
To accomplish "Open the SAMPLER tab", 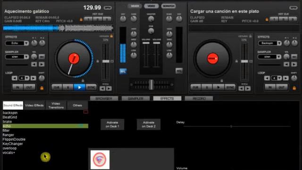I will [x=135, y=99].
